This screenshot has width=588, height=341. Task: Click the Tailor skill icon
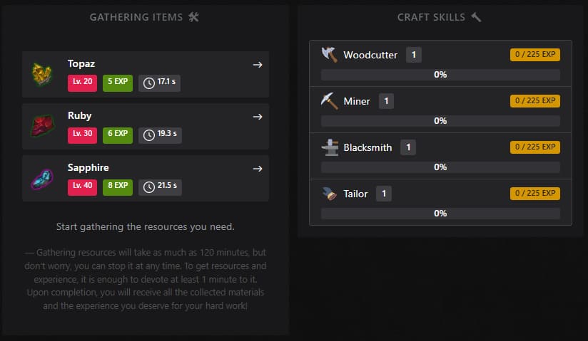click(x=329, y=194)
